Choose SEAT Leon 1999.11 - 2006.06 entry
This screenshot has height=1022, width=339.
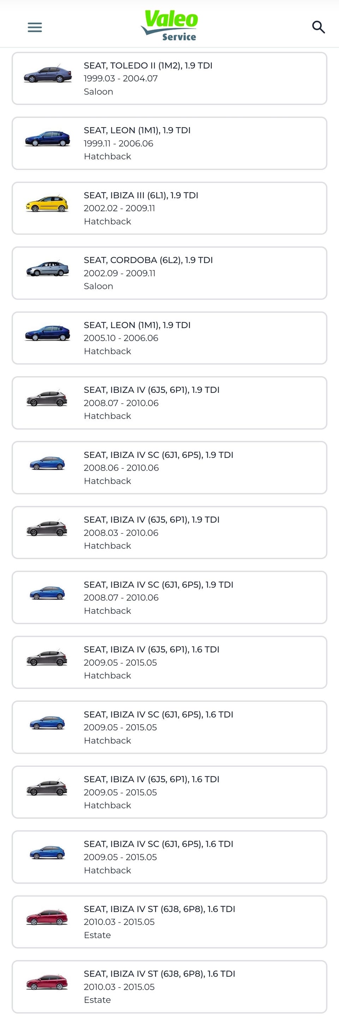pos(169,143)
